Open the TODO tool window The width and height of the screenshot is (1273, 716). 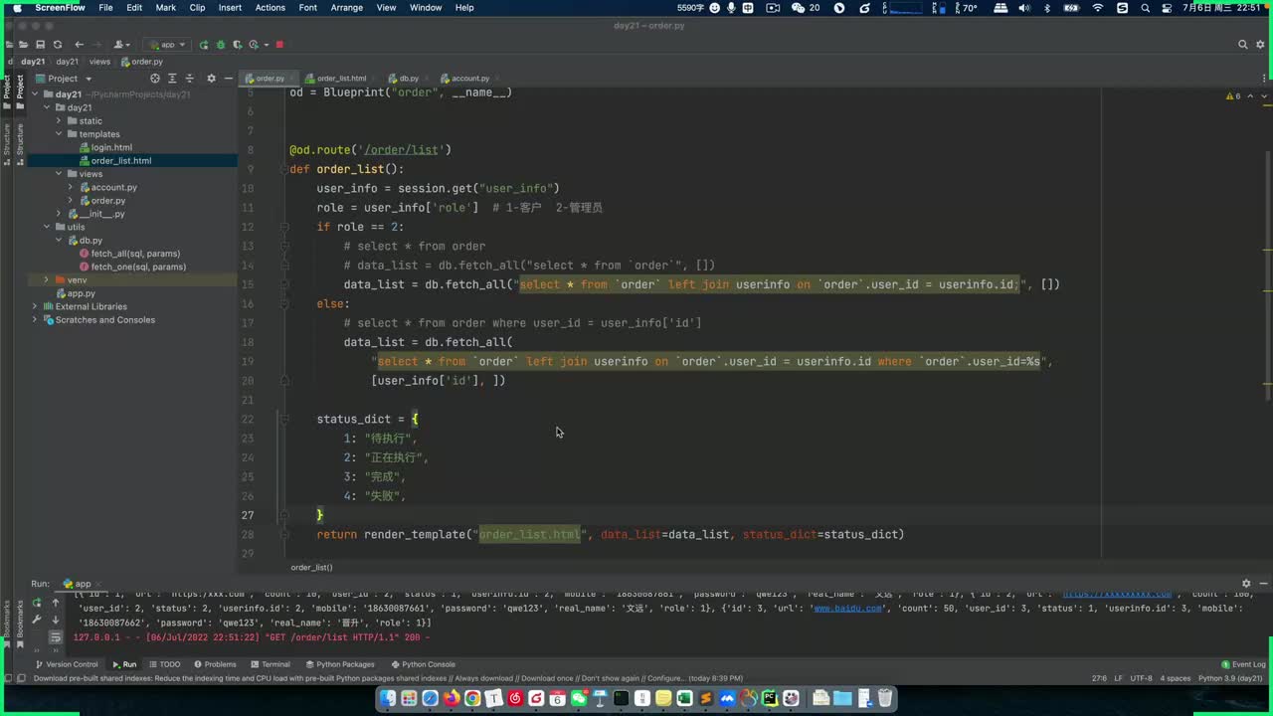point(165,664)
